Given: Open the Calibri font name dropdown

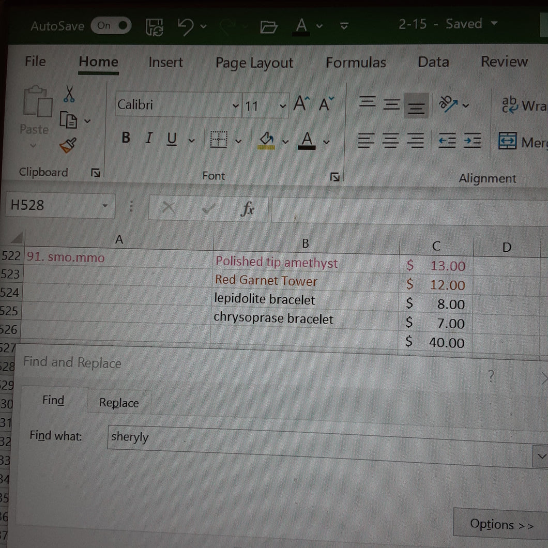Looking at the screenshot, I should click(x=236, y=105).
